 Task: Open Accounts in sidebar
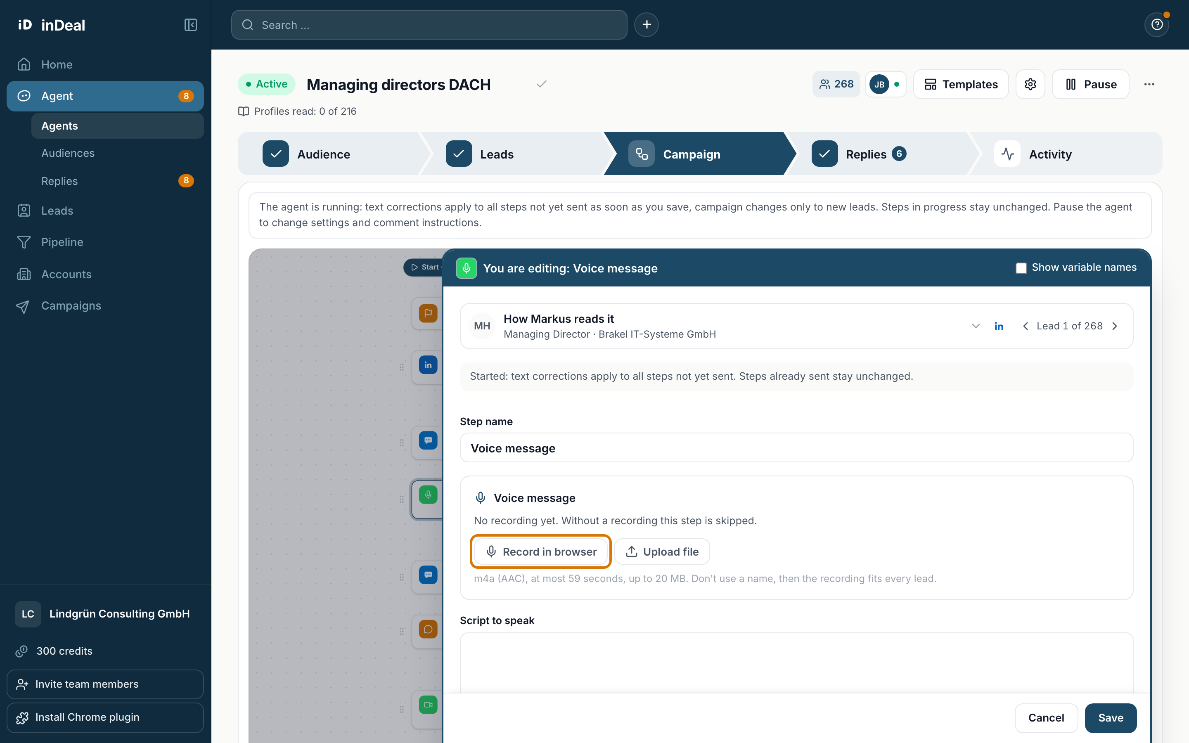click(105, 274)
